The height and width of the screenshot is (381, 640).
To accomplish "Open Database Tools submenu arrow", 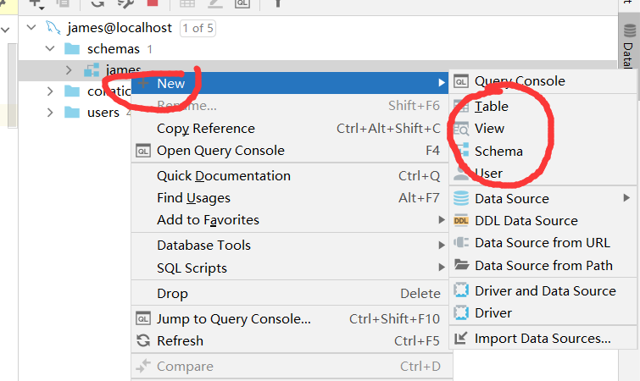I will [x=442, y=246].
